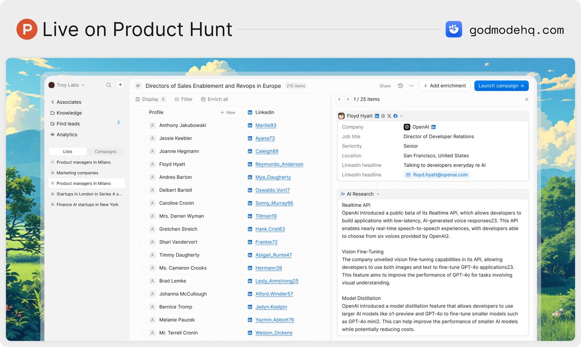Open the list title document icon

pyautogui.click(x=138, y=86)
